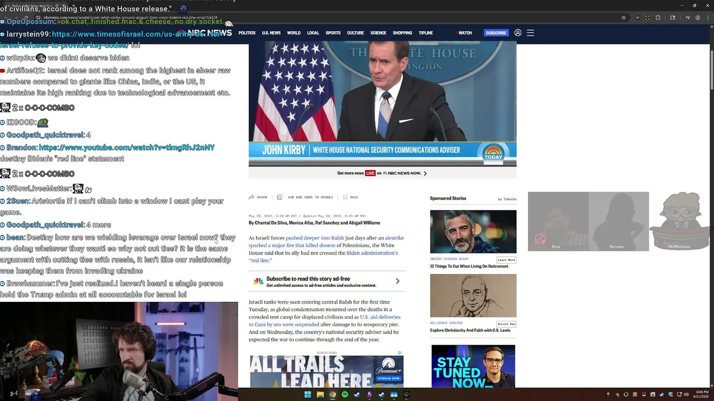The height and width of the screenshot is (401, 714).
Task: Open the U.S. News section
Action: point(271,33)
